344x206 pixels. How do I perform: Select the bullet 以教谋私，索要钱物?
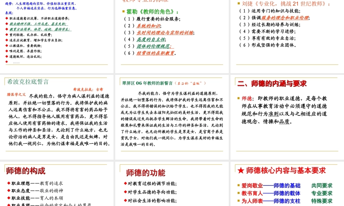point(25,46)
